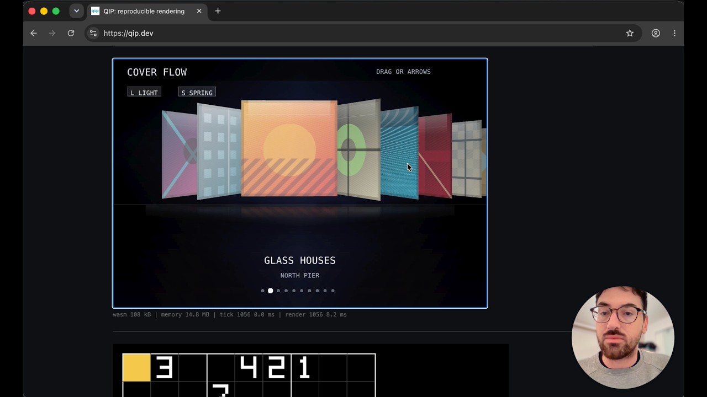The height and width of the screenshot is (397, 707).
Task: Click the memory 14.8 MB status text
Action: click(x=185, y=314)
